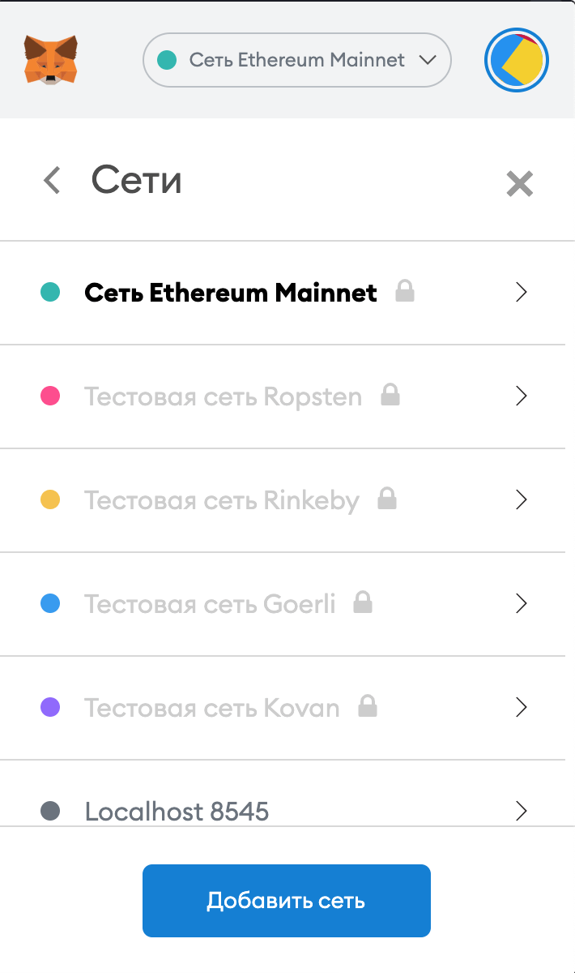575x973 pixels.
Task: Click the lock icon beside Rinkeby
Action: coord(387,499)
